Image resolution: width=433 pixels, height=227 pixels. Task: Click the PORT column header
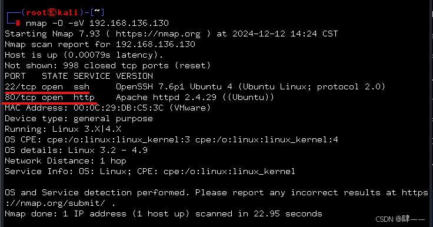coord(15,76)
